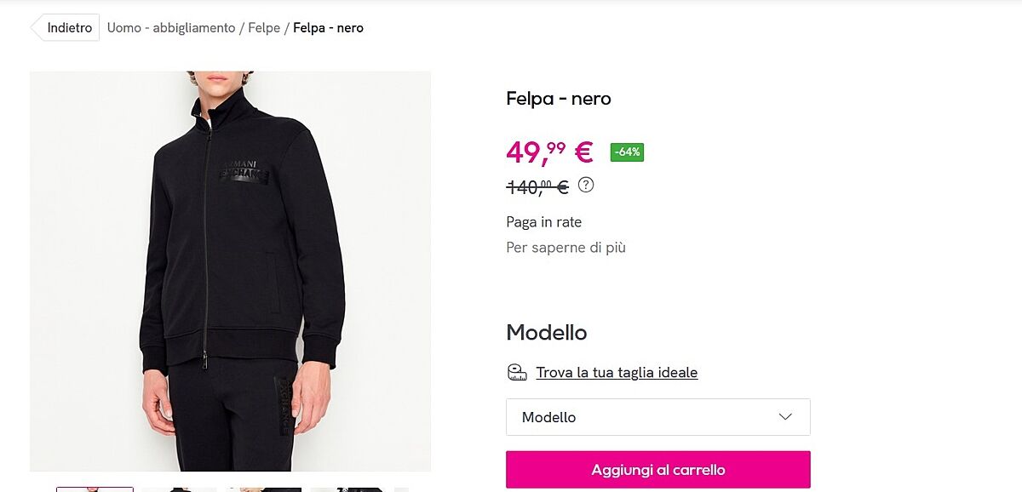Click the question mark price info icon

tap(586, 185)
